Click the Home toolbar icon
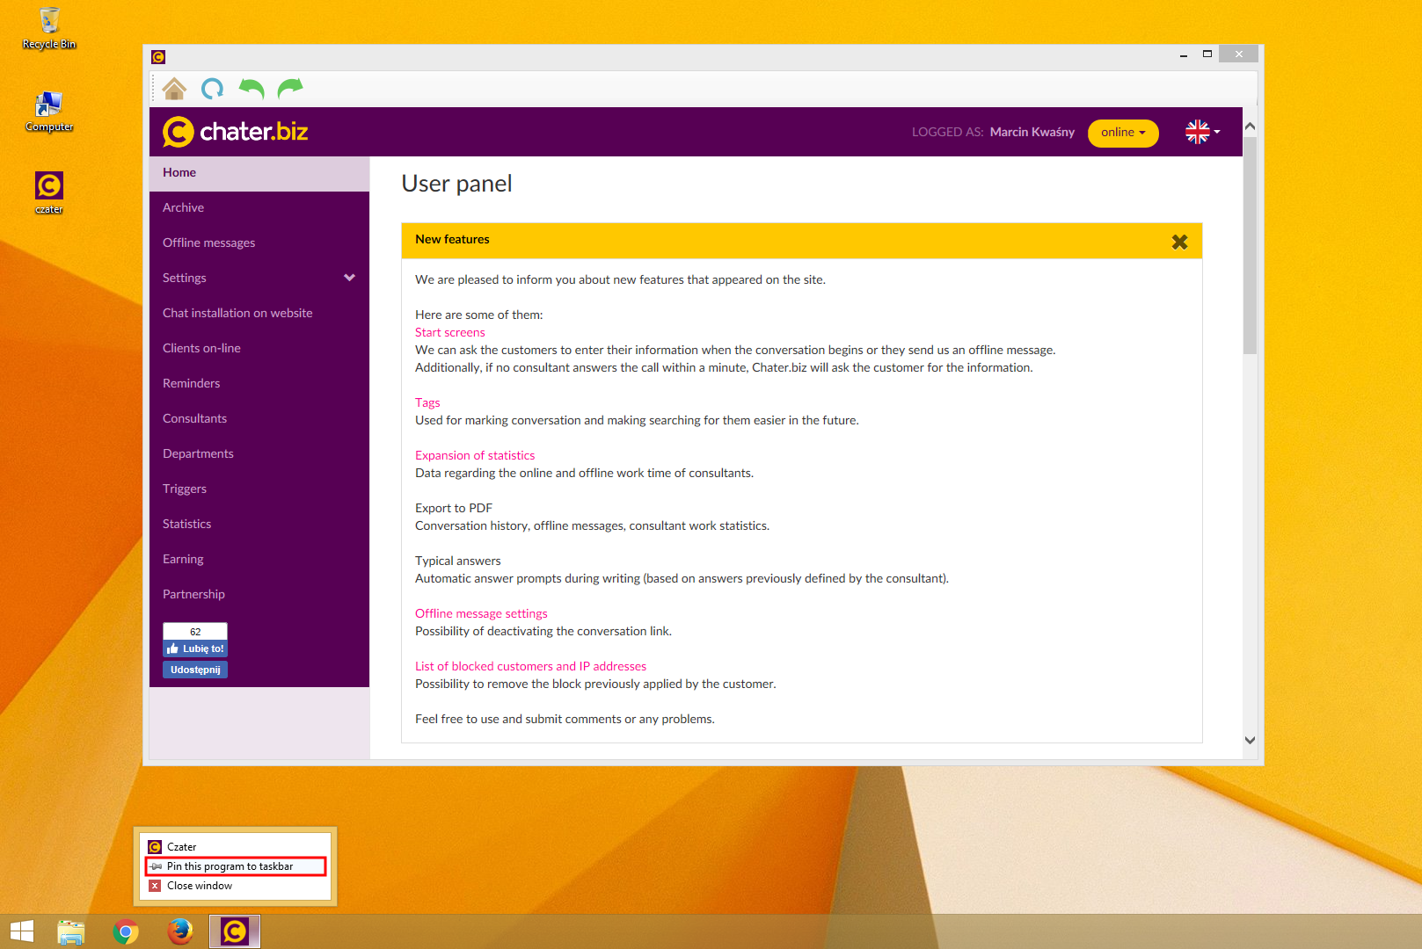1422x949 pixels. coord(174,89)
